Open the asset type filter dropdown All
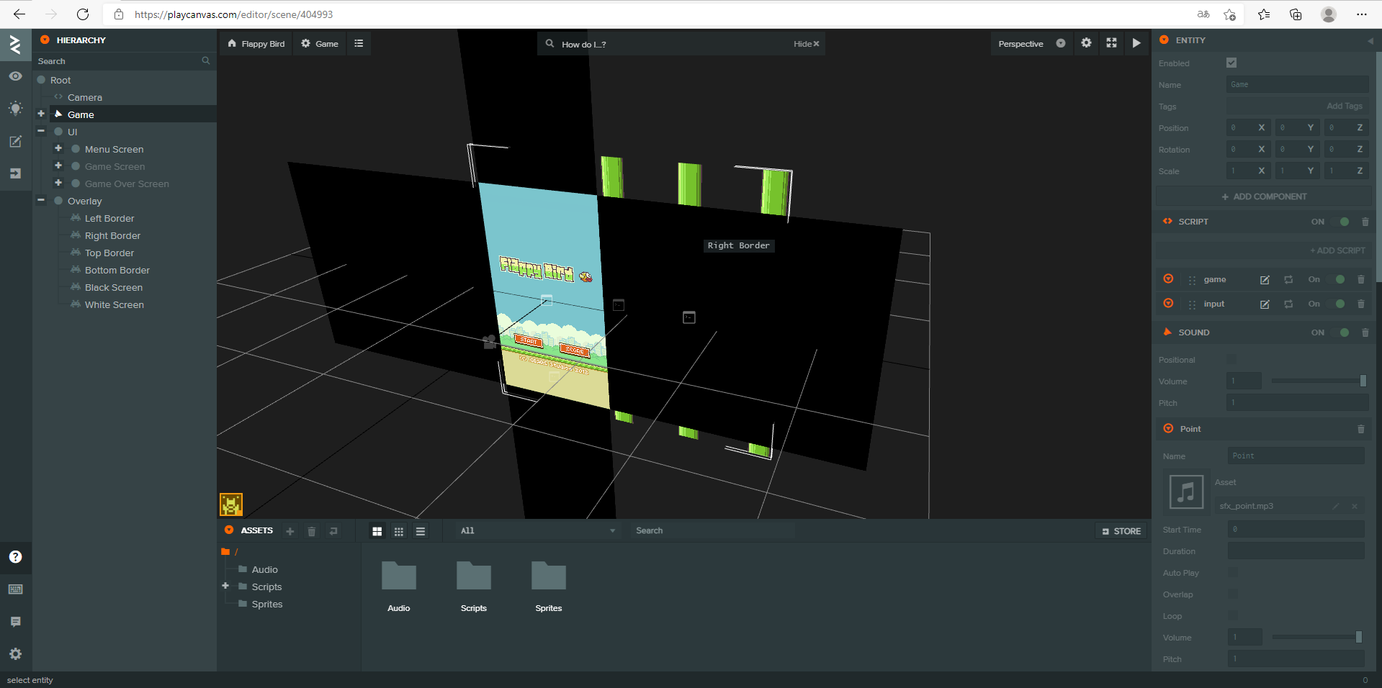 [538, 531]
